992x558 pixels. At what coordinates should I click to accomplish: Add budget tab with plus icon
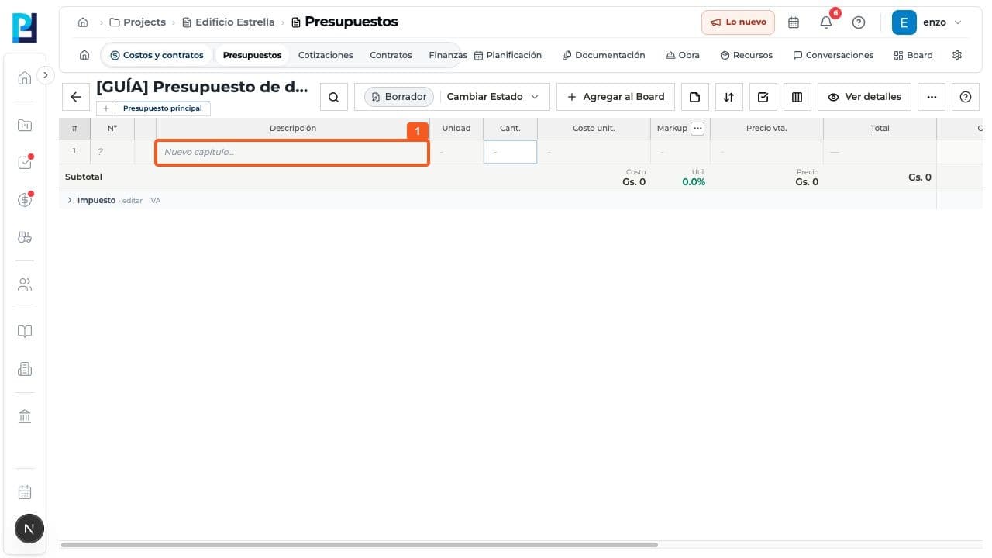[x=106, y=108]
